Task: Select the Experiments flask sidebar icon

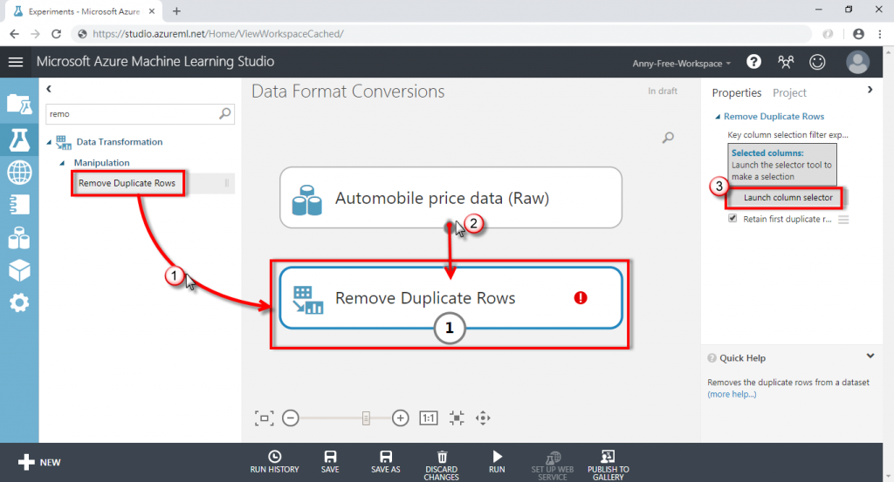Action: pos(19,139)
